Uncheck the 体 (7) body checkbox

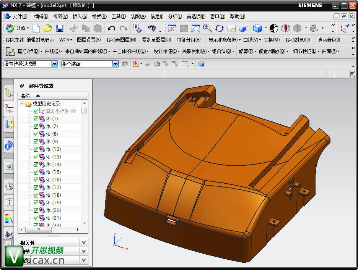36,126
